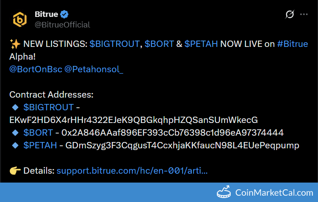Open the Bitrue display name
This screenshot has width=318, height=202.
click(47, 14)
